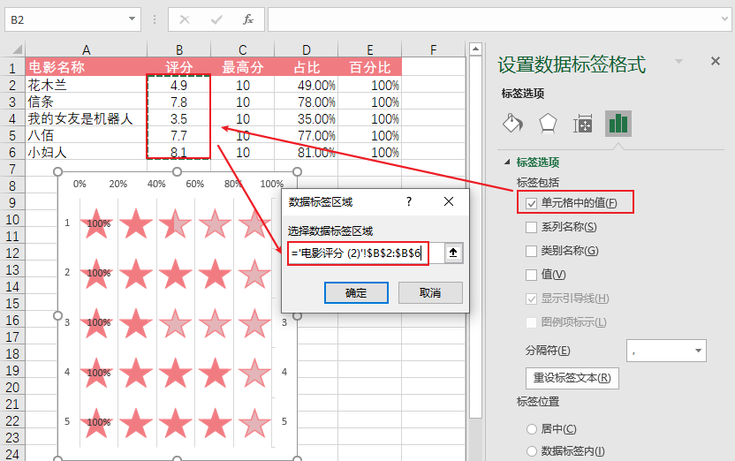Select column B header
Screen dimensions: 735x461
179,49
